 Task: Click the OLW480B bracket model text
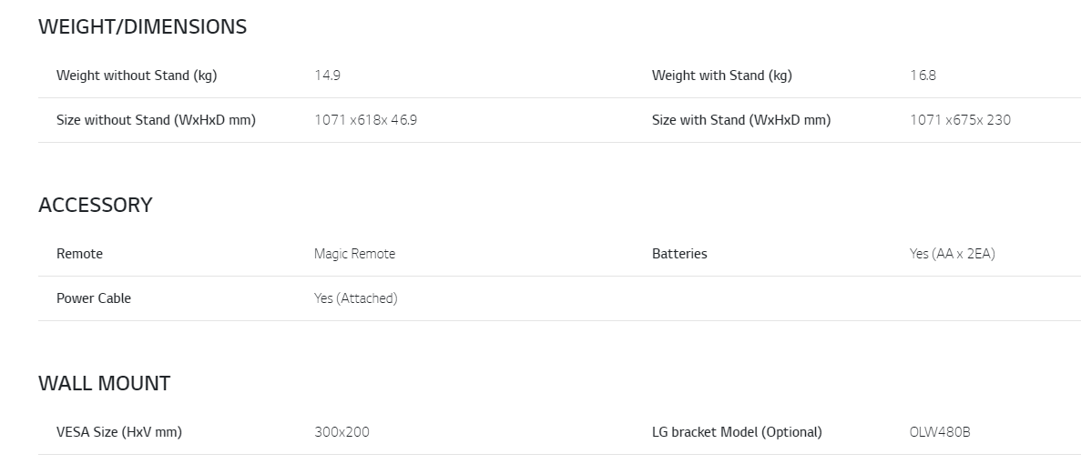tap(940, 432)
